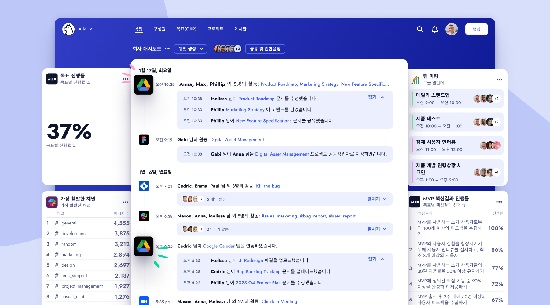Viewport: 550px width, 305px height.
Task: Click the Allo polar bear logo
Action: 68,29
